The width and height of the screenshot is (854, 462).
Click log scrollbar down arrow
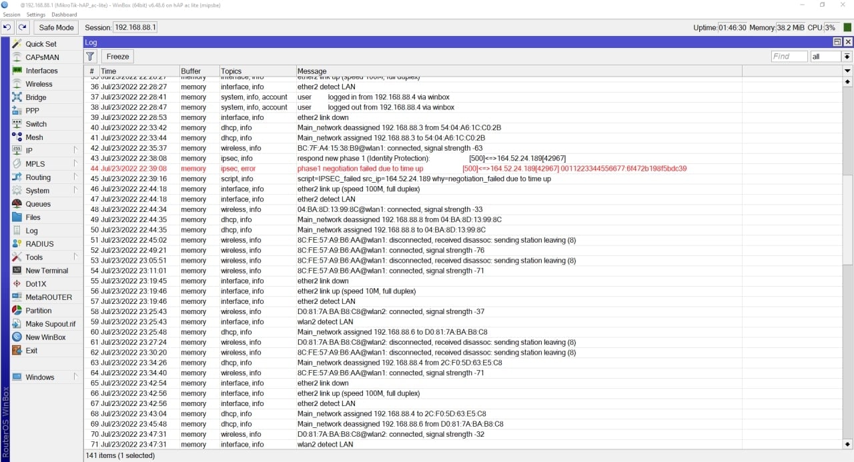pyautogui.click(x=848, y=444)
